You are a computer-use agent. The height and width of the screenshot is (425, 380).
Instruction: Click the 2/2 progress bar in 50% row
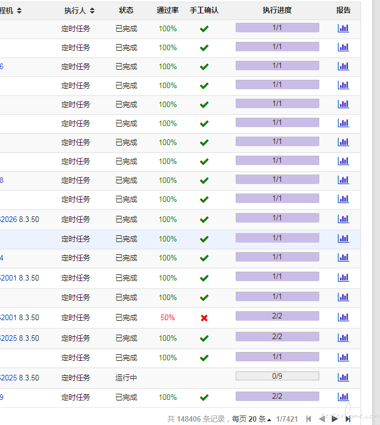tap(277, 316)
